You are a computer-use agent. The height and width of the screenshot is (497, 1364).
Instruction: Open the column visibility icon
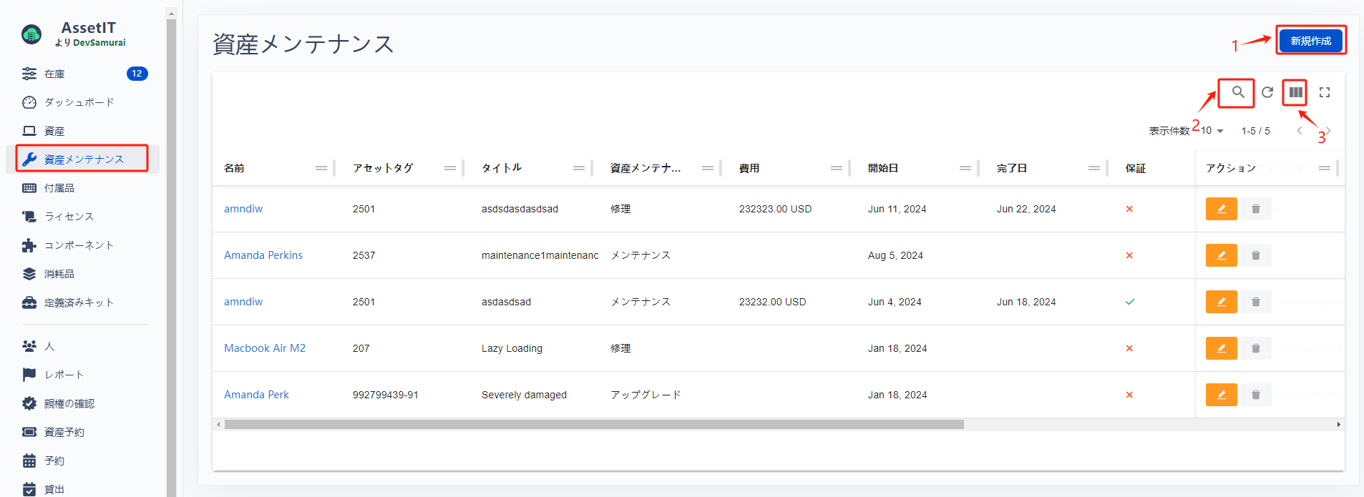[x=1295, y=92]
